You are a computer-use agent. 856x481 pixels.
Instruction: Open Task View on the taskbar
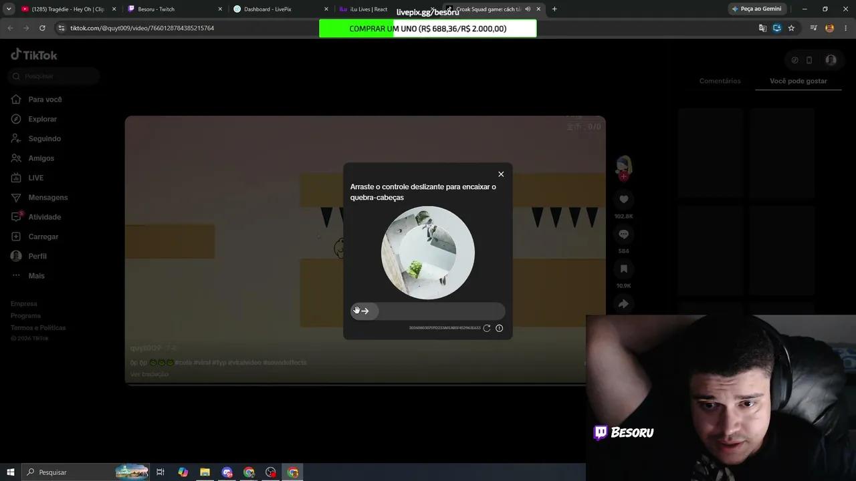point(160,472)
